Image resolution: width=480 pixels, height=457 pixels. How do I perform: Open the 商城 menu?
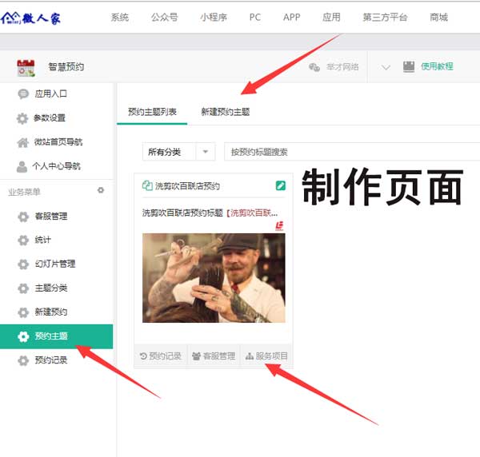click(x=438, y=18)
